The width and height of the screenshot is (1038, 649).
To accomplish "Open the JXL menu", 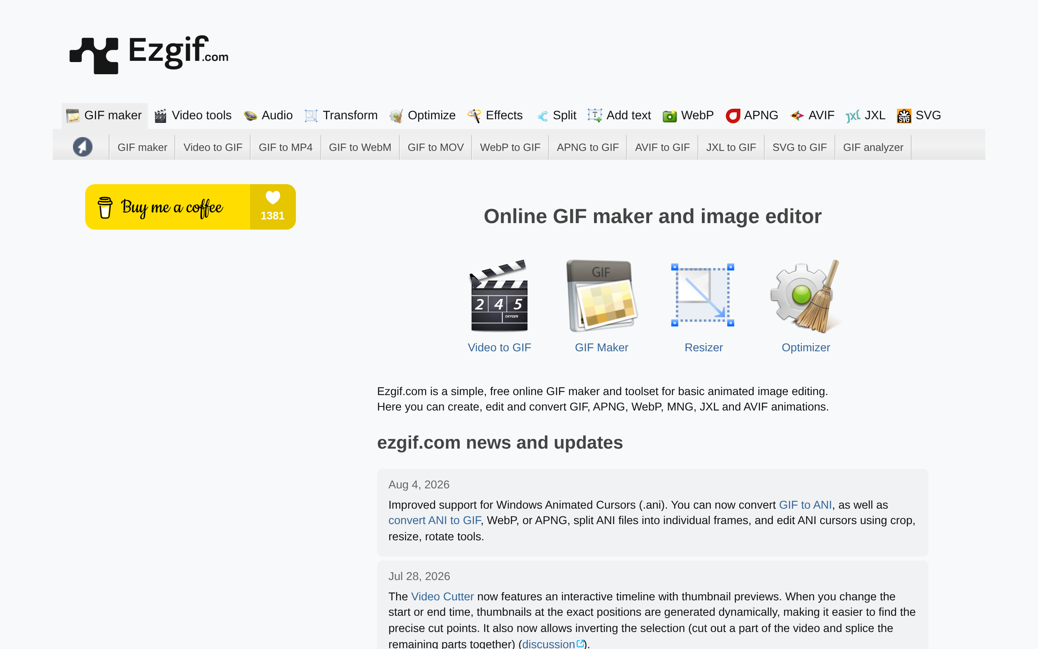I will coord(866,116).
